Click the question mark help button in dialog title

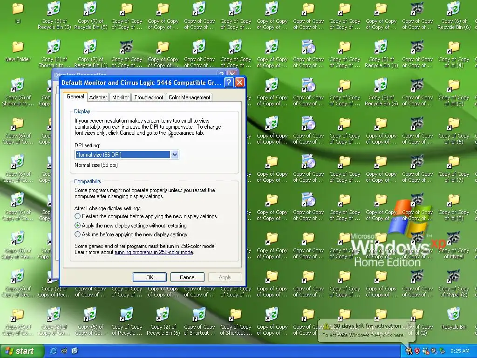[229, 83]
